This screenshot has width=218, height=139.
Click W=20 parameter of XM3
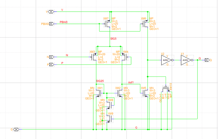(x=102, y=54)
